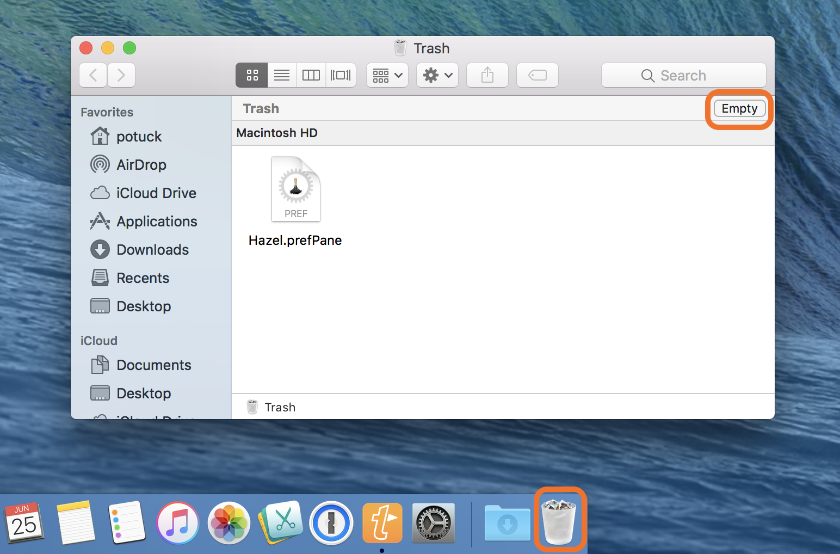Switch to icon view in Finder toolbar

click(252, 75)
